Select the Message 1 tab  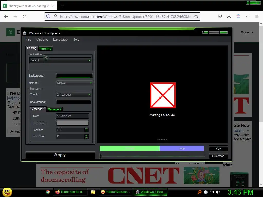tap(38, 109)
